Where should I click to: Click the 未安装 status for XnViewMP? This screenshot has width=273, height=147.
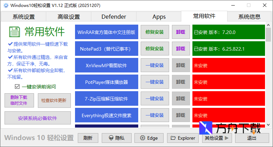point(229,65)
